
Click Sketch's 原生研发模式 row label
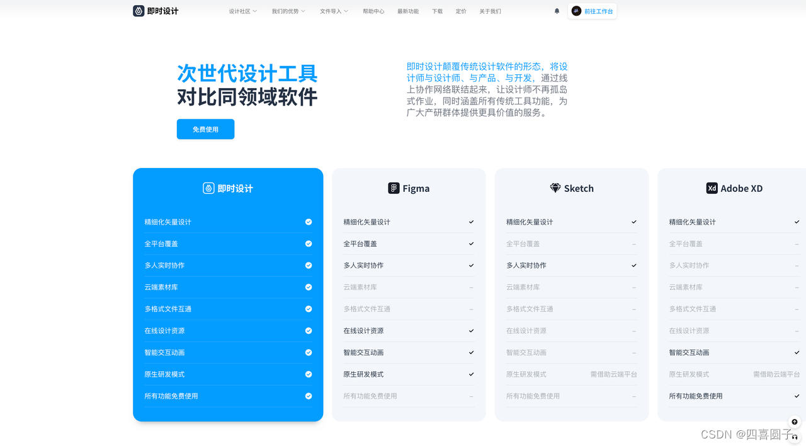pyautogui.click(x=526, y=374)
